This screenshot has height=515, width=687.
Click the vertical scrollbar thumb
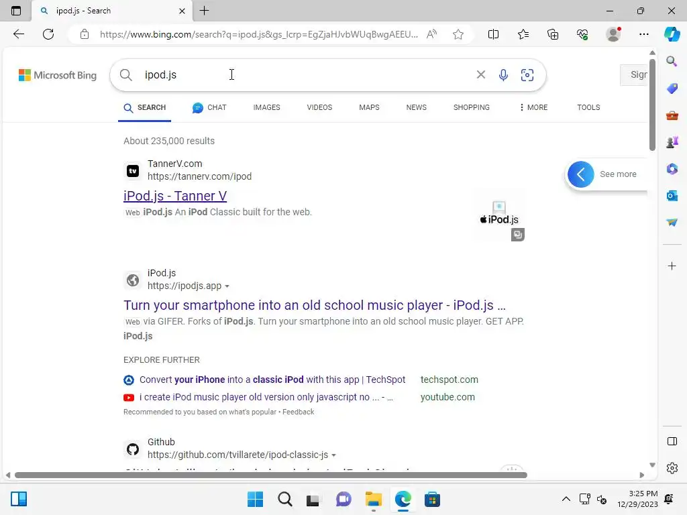pos(652,104)
